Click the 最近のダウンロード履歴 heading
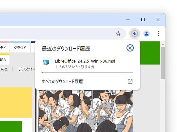Viewport: 177px width, 132px height. pyautogui.click(x=66, y=49)
